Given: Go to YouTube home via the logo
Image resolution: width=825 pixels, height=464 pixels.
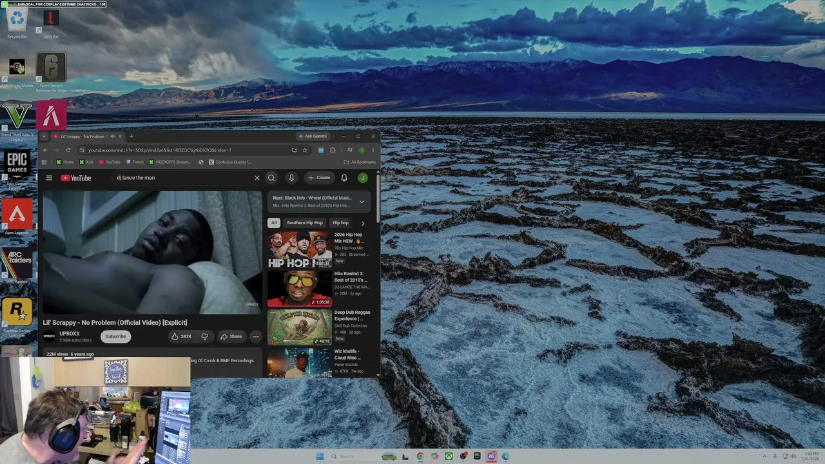Looking at the screenshot, I should [76, 178].
